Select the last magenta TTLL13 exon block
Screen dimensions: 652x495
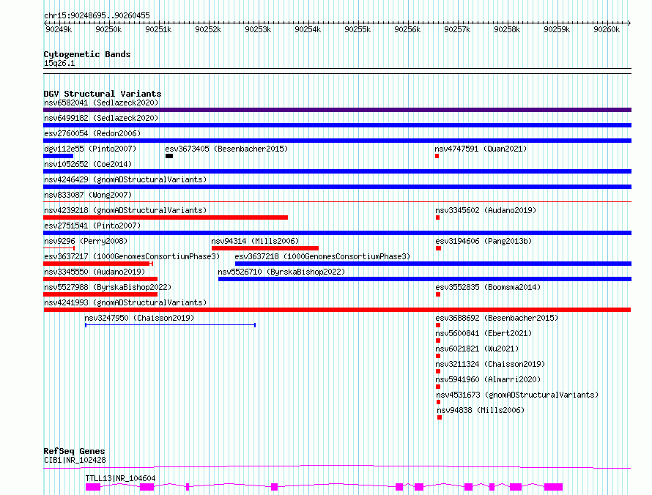(553, 487)
